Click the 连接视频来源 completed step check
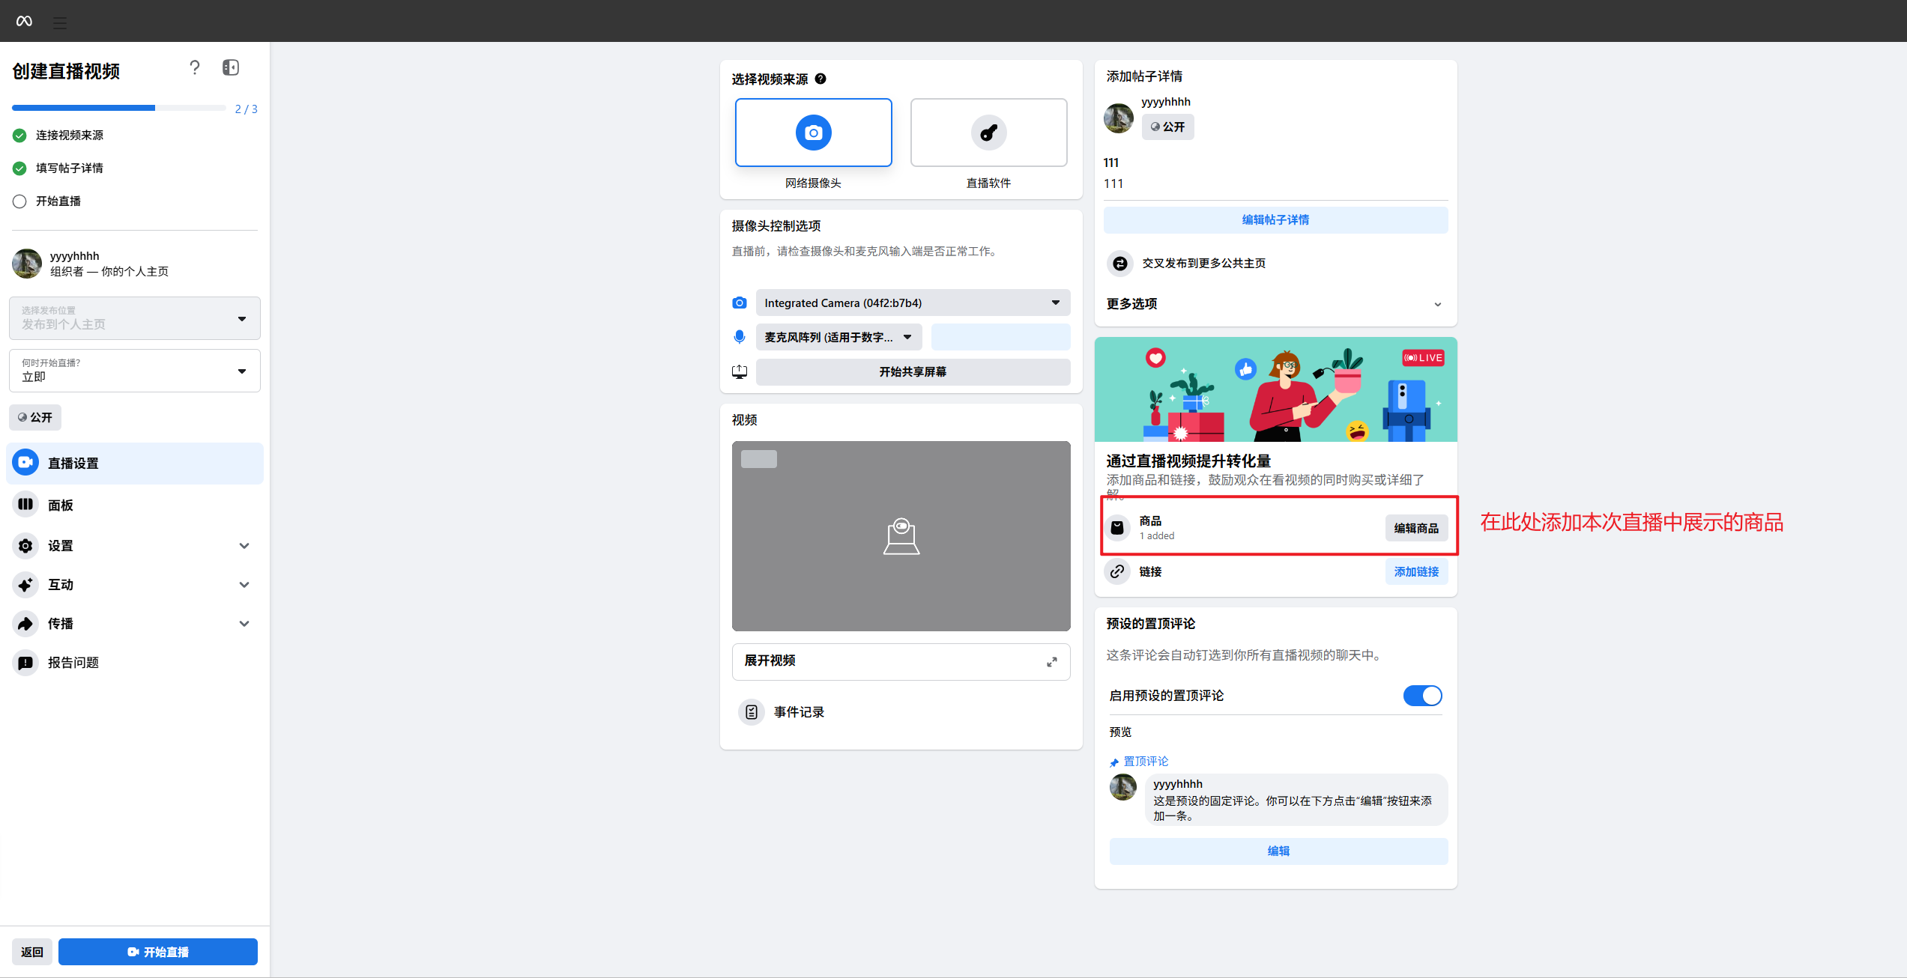The height and width of the screenshot is (978, 1907). pyautogui.click(x=19, y=136)
